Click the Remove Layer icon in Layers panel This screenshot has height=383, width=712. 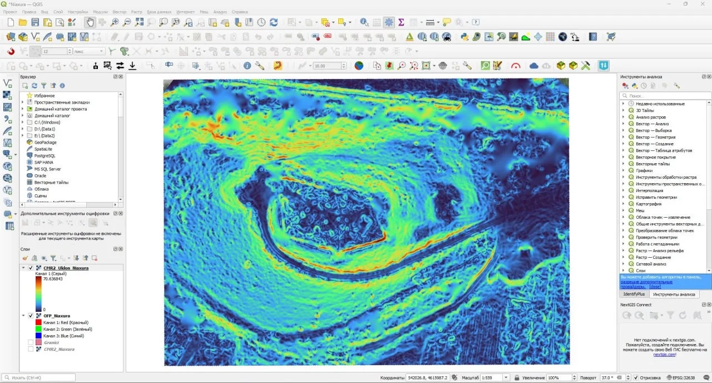(94, 258)
